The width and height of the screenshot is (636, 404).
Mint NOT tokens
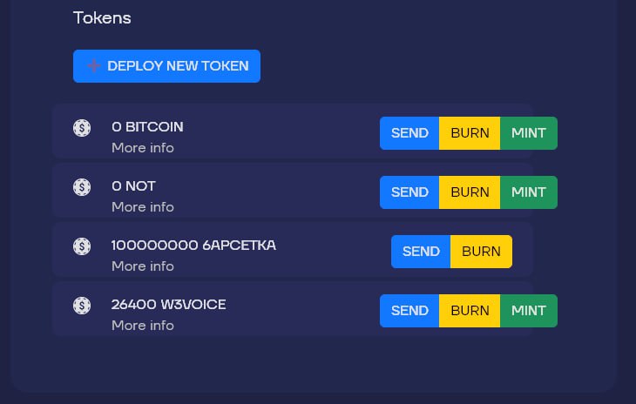pos(529,192)
